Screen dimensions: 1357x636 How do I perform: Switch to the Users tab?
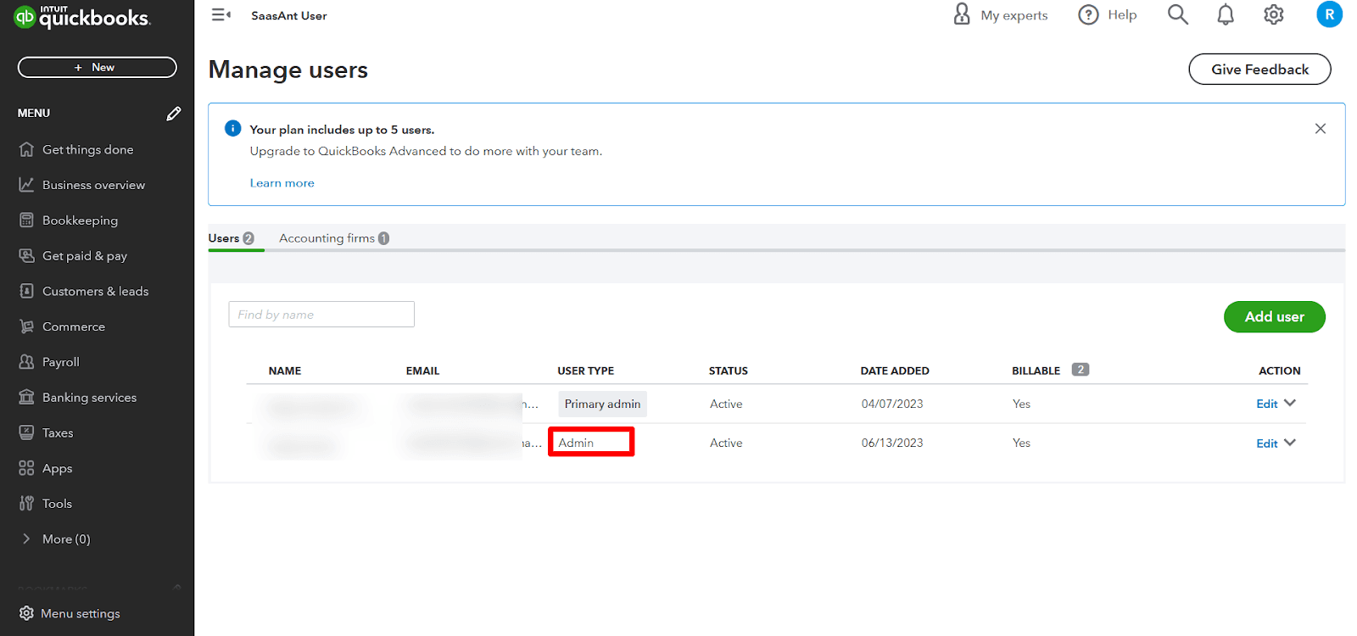232,238
